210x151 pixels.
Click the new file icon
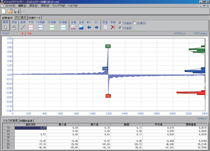pyautogui.click(x=4, y=11)
